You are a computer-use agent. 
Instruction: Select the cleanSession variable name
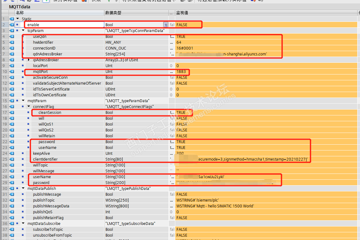[50, 112]
